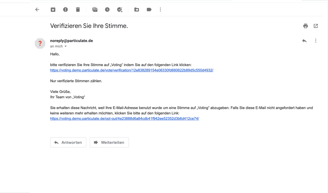Open more options in top toolbar
The image size is (328, 193).
(x=160, y=10)
